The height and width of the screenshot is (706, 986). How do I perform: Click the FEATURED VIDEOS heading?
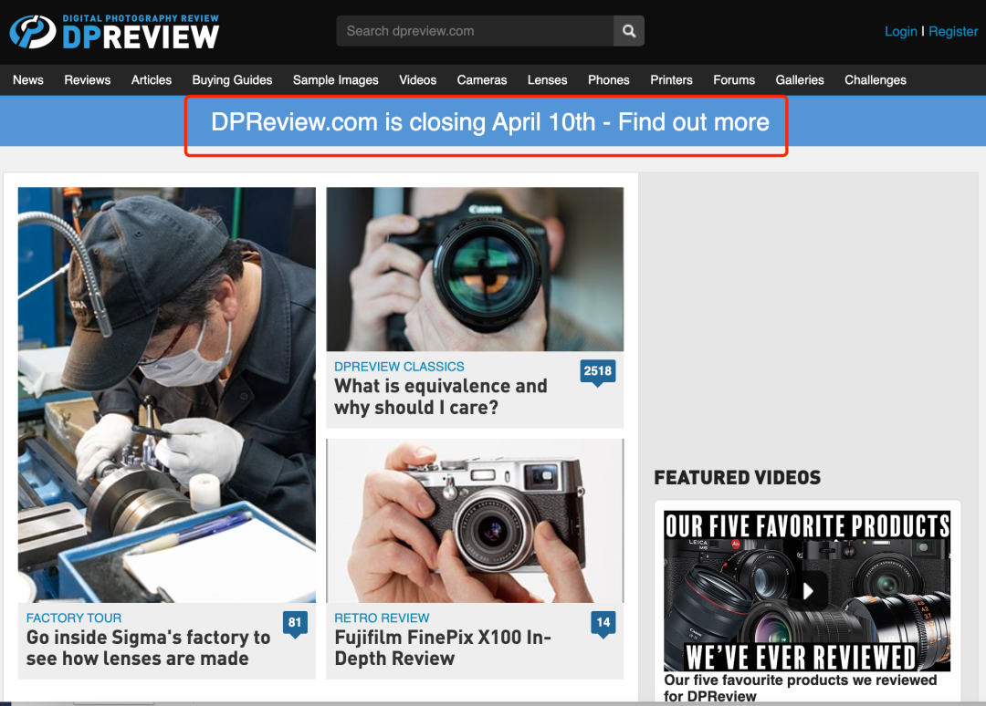pos(737,477)
